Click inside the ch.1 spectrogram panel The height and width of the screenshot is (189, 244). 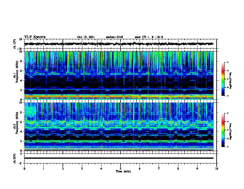[119, 75]
